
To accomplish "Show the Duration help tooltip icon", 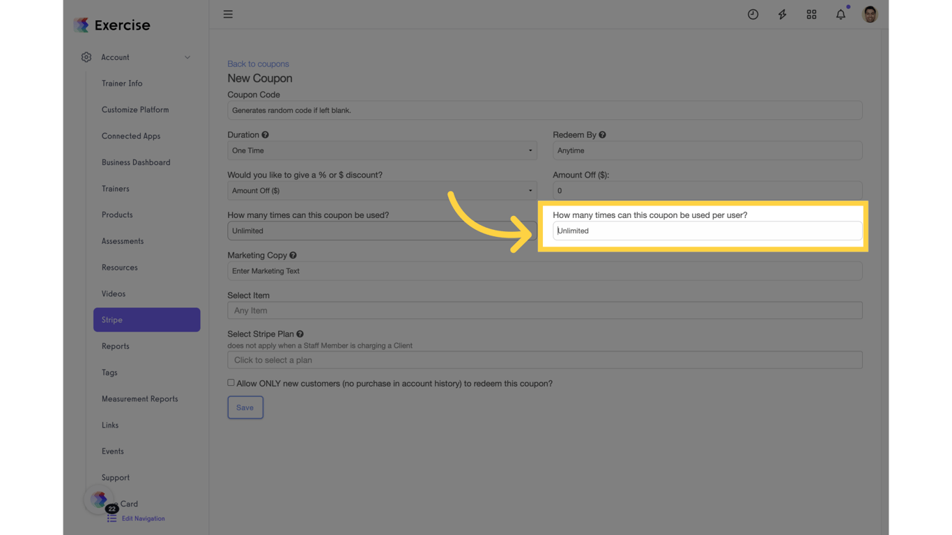I will point(265,134).
